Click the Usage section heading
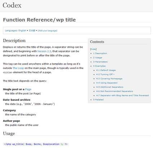Image resolution: width=153 pixels, height=148 pixels. (9, 133)
